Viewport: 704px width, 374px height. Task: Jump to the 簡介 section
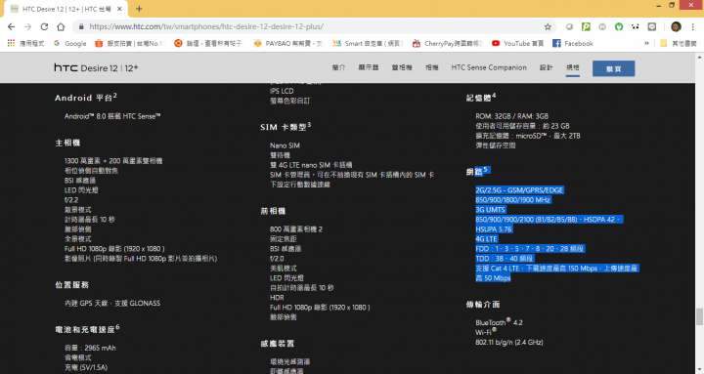click(x=338, y=67)
